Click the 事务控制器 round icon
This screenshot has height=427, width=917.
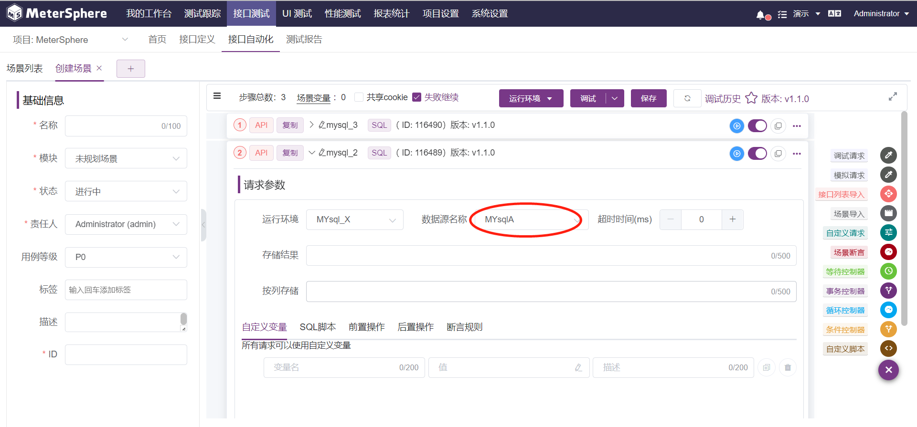pyautogui.click(x=888, y=291)
